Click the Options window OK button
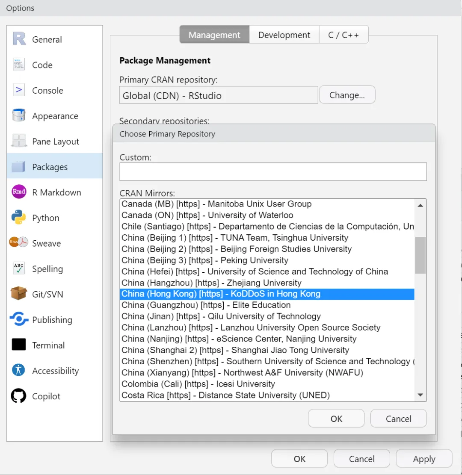Viewport: 462px width, 475px height. tap(299, 458)
